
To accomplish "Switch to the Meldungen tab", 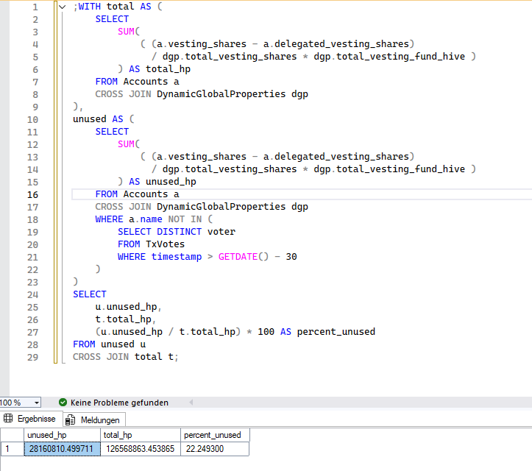I will 94,420.
